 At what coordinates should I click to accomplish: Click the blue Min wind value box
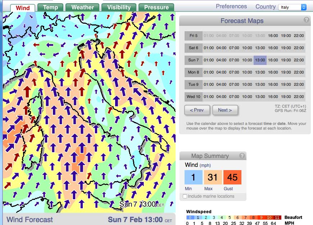[x=193, y=177]
